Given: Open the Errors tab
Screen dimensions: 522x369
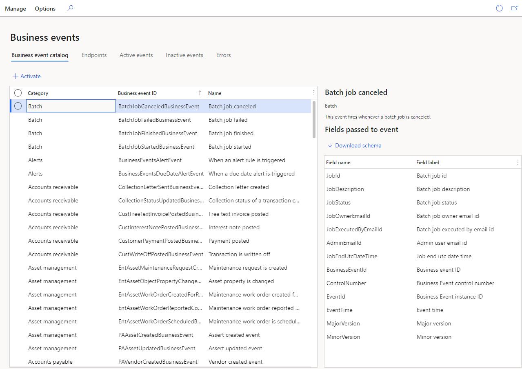Looking at the screenshot, I should click(x=223, y=55).
